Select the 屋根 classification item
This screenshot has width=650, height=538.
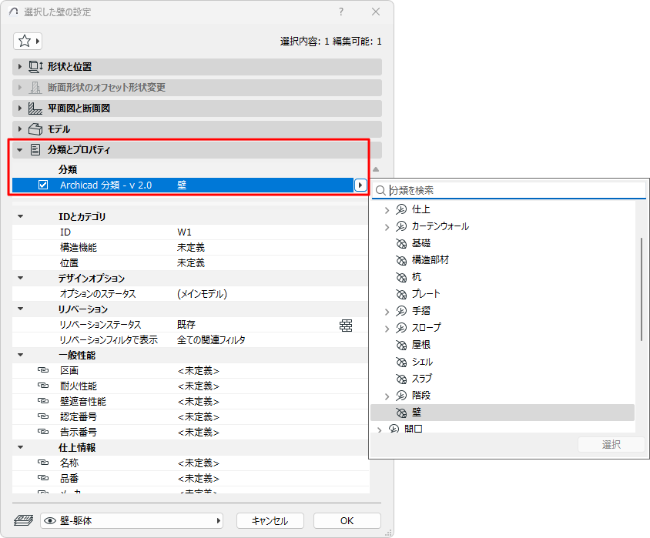(421, 345)
